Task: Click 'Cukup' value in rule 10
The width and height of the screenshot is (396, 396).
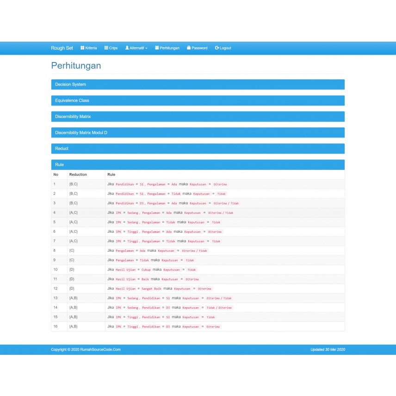Action: [146, 270]
